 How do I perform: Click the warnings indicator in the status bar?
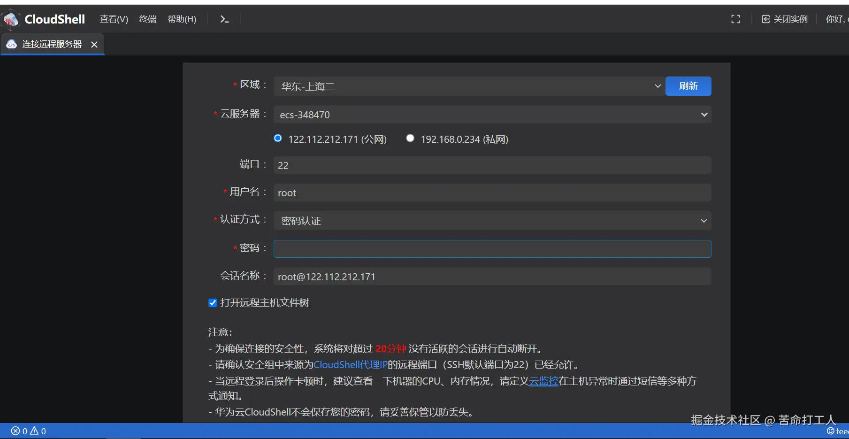pos(38,431)
